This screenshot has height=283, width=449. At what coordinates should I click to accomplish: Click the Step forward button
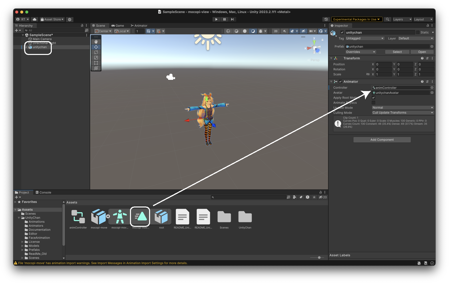[x=232, y=19]
